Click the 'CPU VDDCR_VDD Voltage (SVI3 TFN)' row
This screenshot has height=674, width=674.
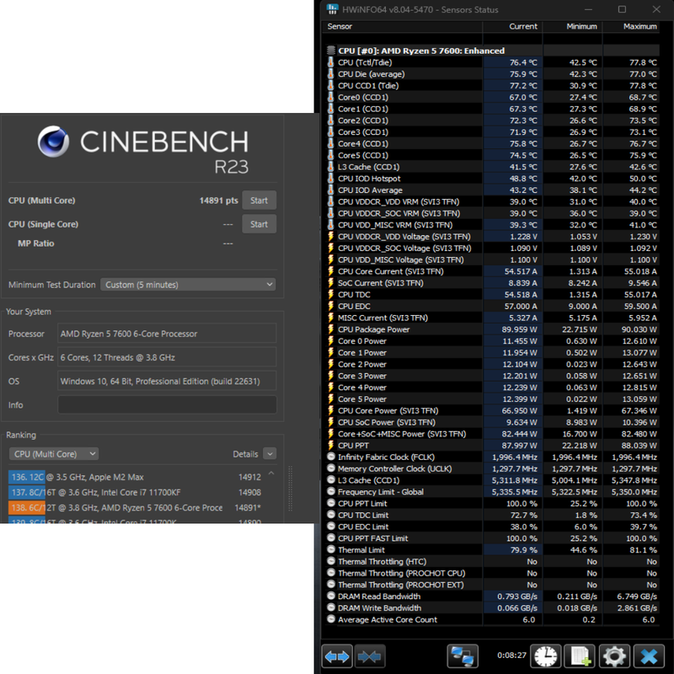pos(493,237)
